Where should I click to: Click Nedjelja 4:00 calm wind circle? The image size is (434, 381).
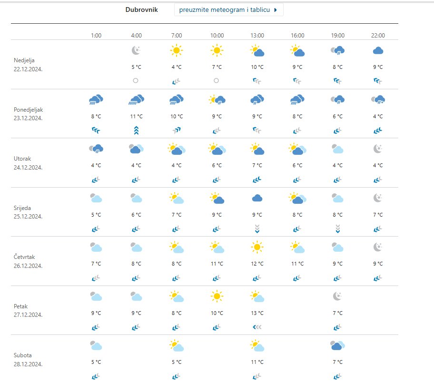click(x=136, y=81)
